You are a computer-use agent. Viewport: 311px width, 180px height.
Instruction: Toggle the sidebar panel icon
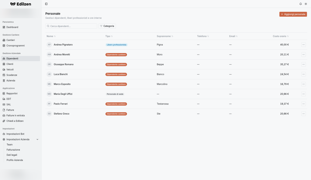click(x=46, y=4)
